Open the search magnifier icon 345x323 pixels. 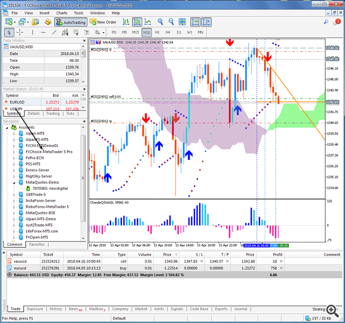[x=326, y=22]
